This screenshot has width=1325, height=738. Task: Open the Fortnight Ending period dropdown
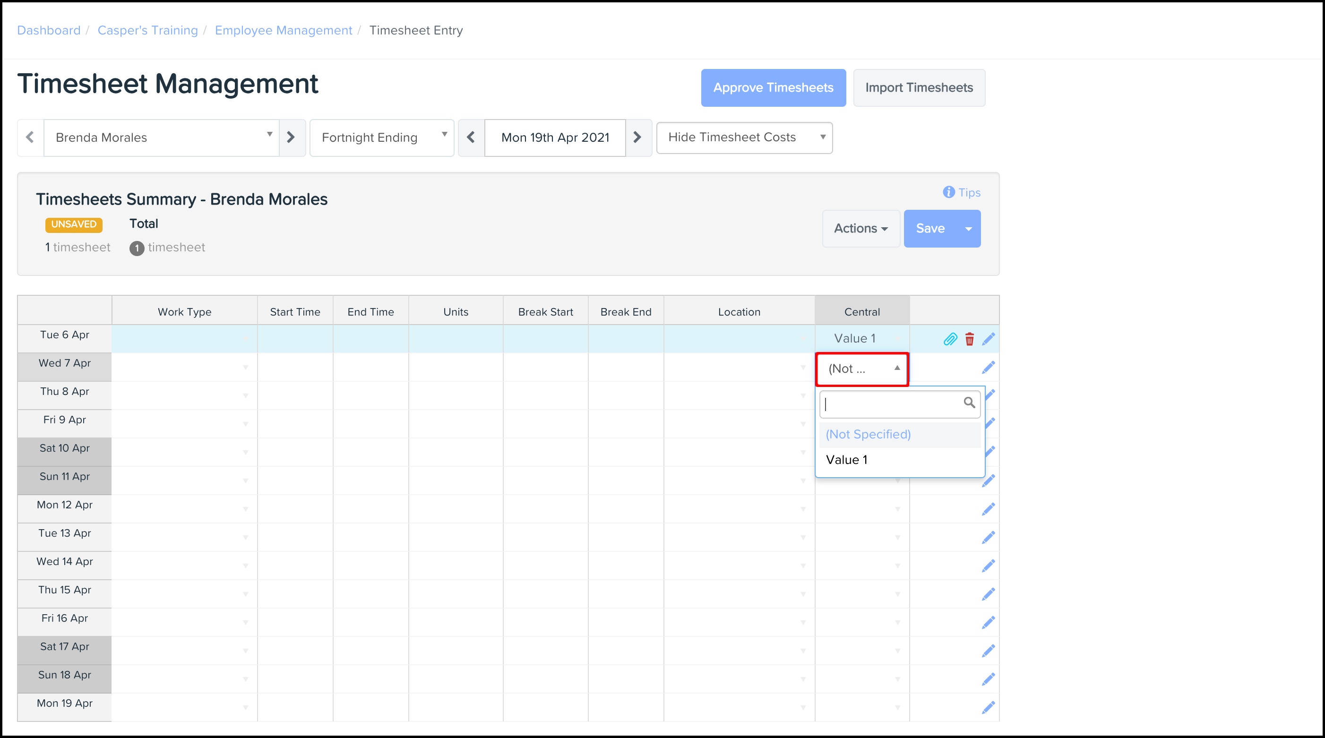[382, 137]
